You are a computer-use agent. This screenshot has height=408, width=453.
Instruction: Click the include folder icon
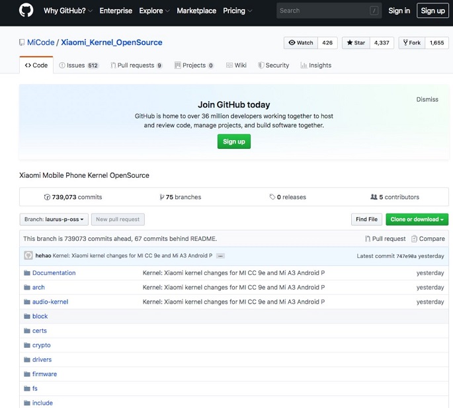(27, 403)
